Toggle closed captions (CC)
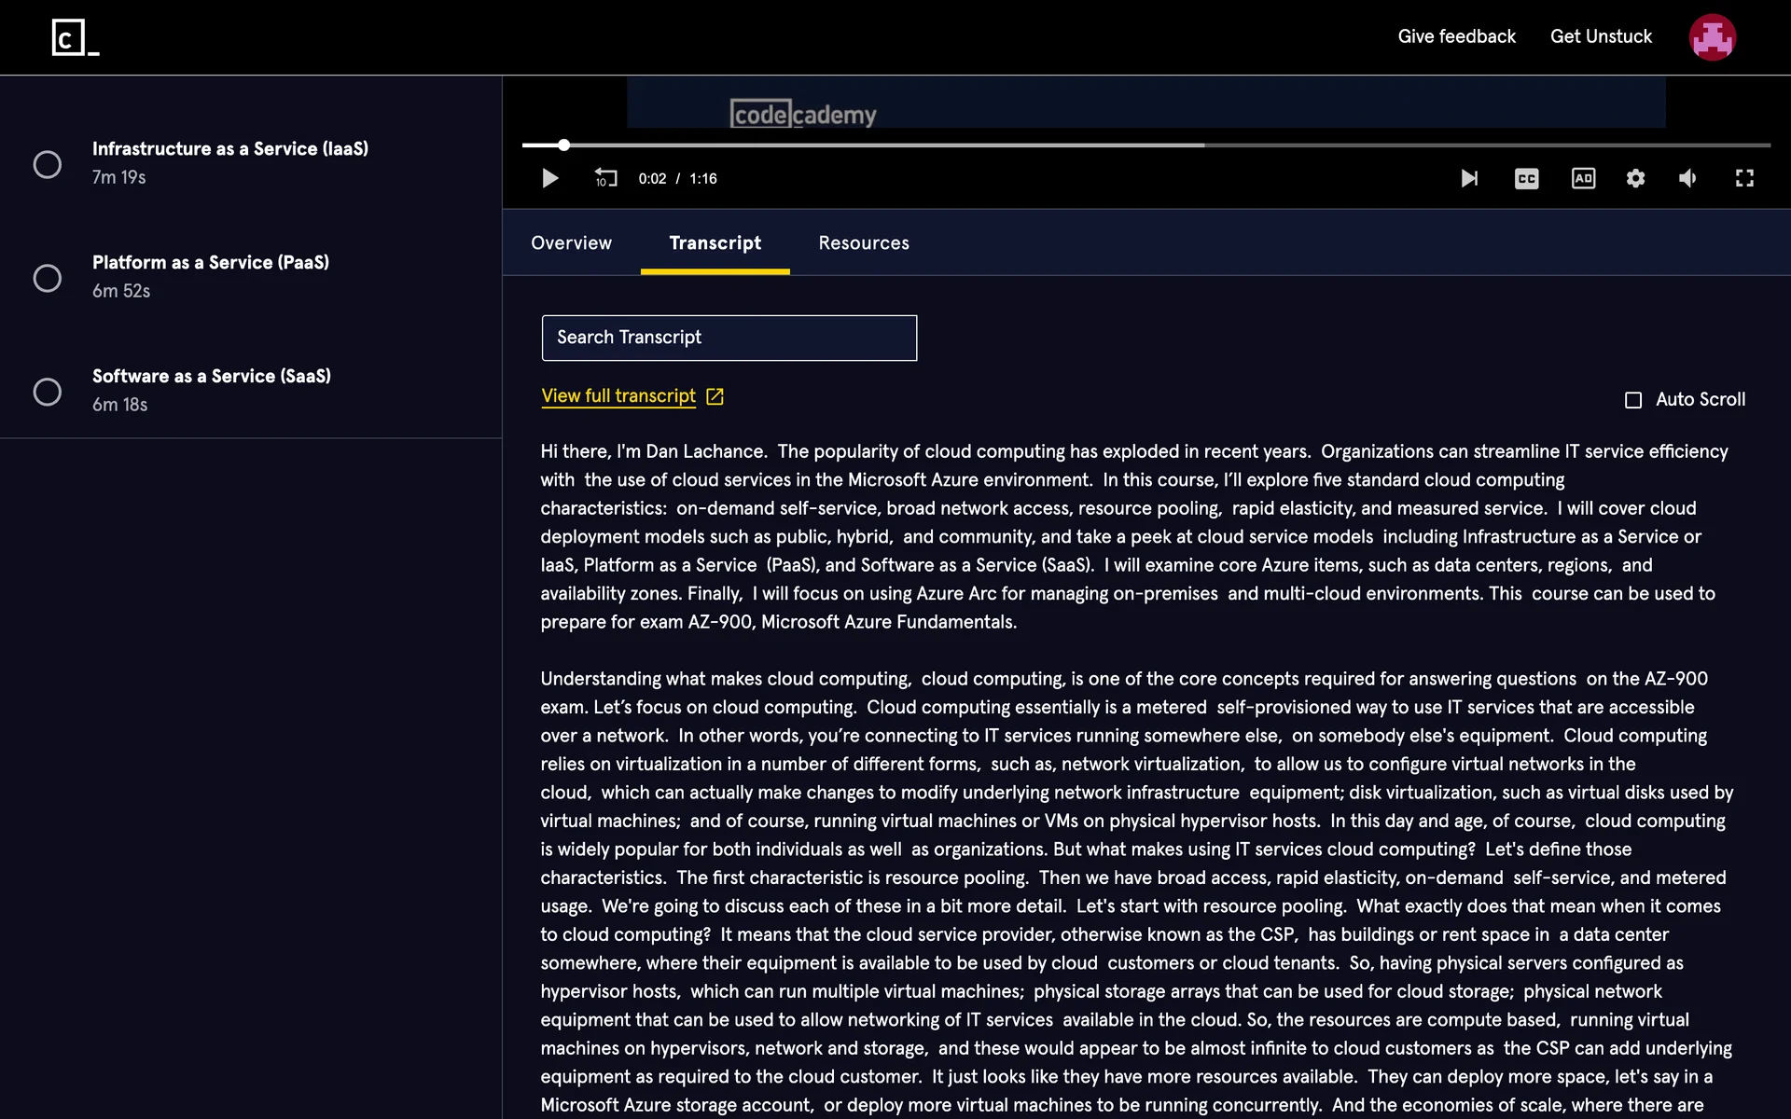 (x=1526, y=178)
